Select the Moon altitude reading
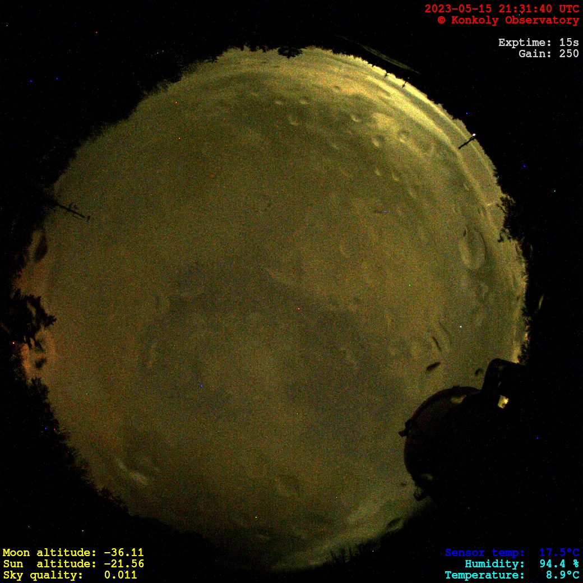583x583 pixels. [73, 553]
